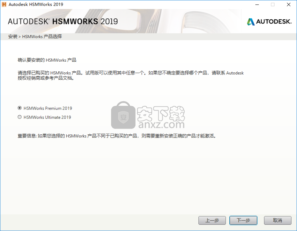Close the HSMWorks installer window
The image size is (297, 231).
click(x=288, y=5)
